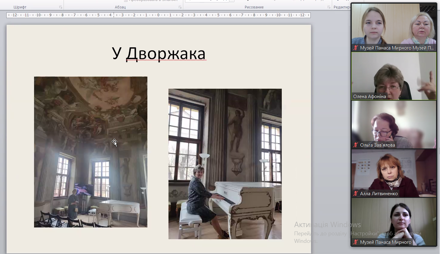Select the left photo of the frescoed hall

tap(90, 152)
